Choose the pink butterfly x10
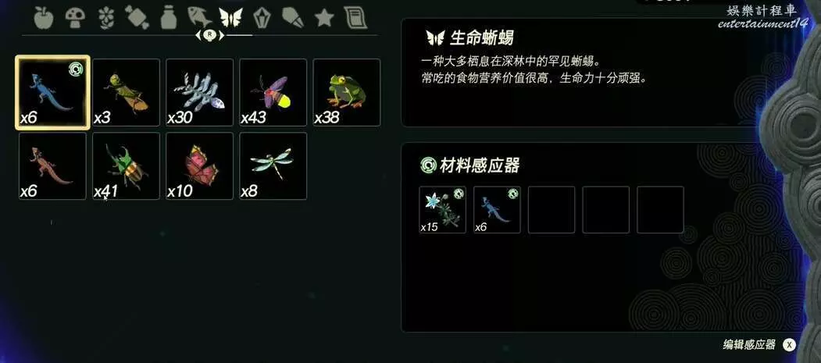This screenshot has width=821, height=363. pyautogui.click(x=199, y=165)
